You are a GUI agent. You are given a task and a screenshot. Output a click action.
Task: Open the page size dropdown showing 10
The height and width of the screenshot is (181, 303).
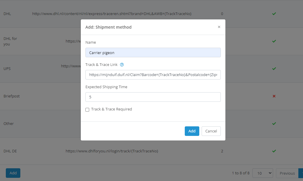tap(263, 173)
